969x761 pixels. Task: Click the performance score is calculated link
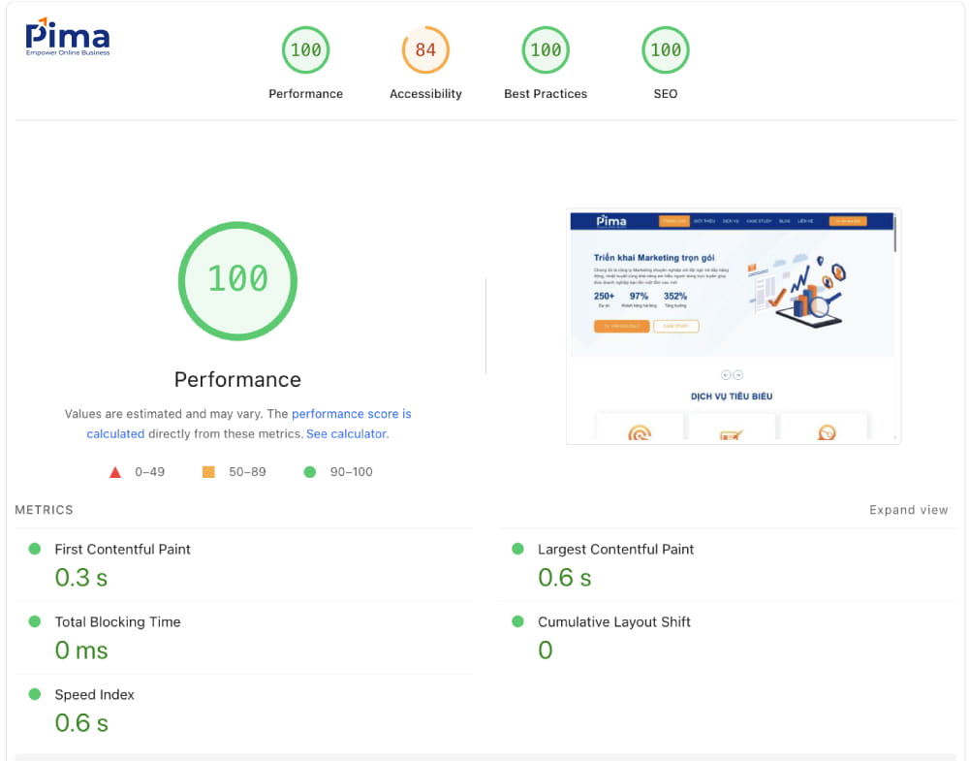(352, 413)
